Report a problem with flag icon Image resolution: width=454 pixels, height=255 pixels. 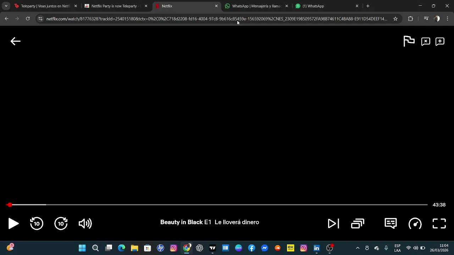pos(409,41)
